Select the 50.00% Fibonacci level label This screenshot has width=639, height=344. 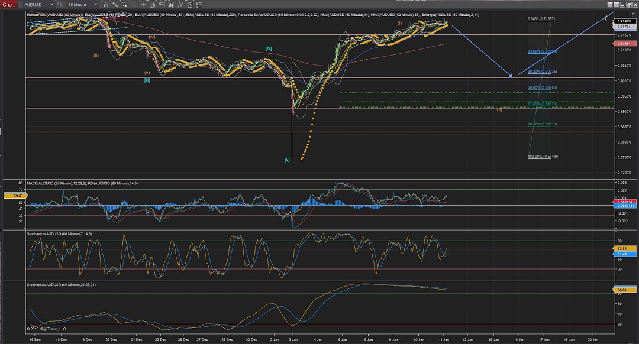(x=542, y=87)
